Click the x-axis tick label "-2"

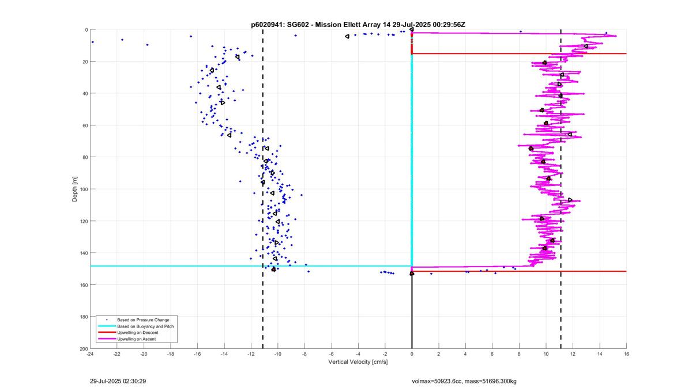(385, 354)
